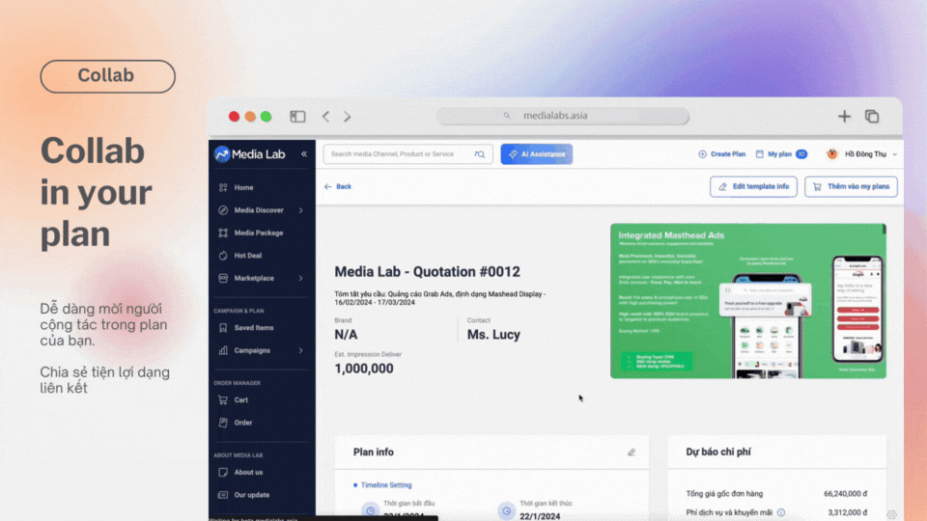Click Thêm vào my plans button
This screenshot has height=521, width=927.
pyautogui.click(x=851, y=186)
